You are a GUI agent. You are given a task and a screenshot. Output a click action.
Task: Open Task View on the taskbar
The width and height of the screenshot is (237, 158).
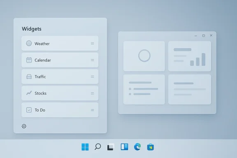(111, 147)
